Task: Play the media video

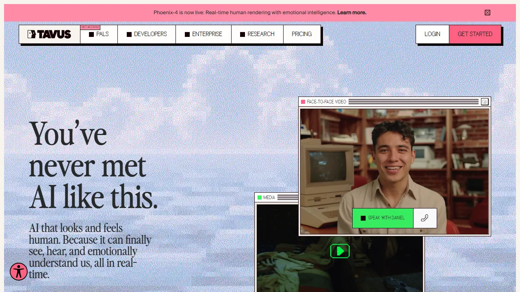Action: tap(340, 251)
